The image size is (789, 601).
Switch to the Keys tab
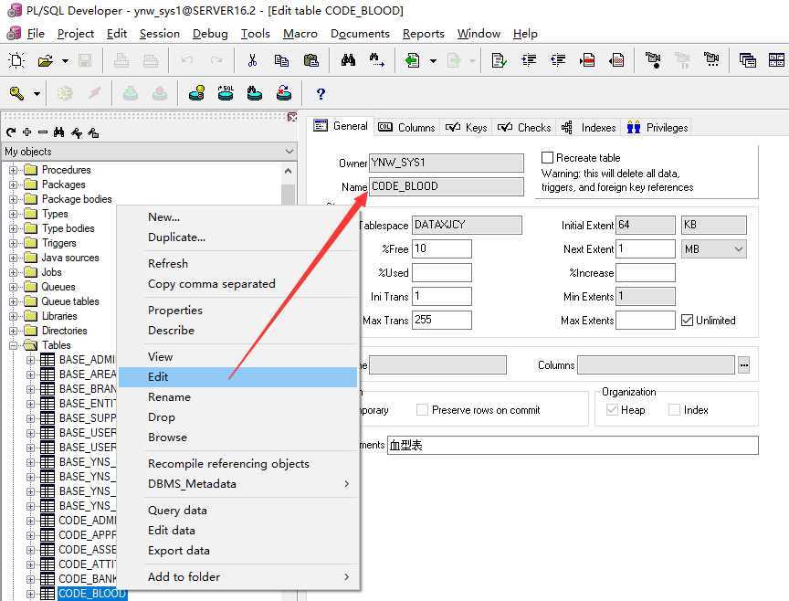[x=467, y=127]
